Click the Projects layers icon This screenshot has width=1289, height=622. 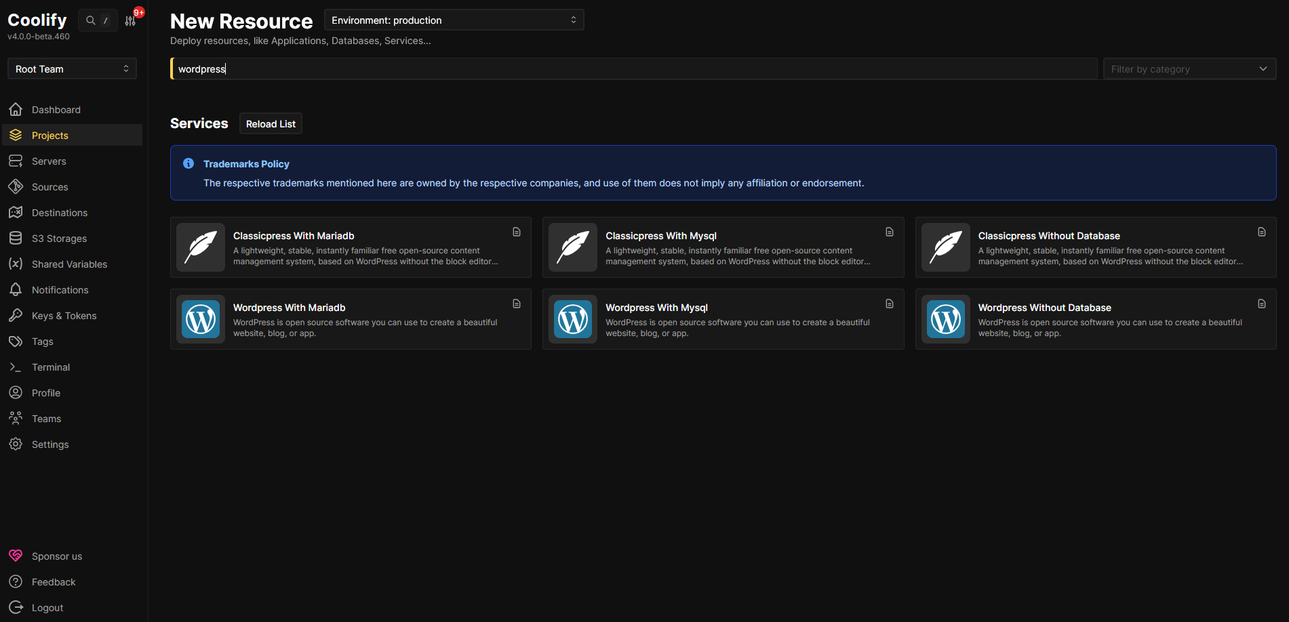point(16,136)
